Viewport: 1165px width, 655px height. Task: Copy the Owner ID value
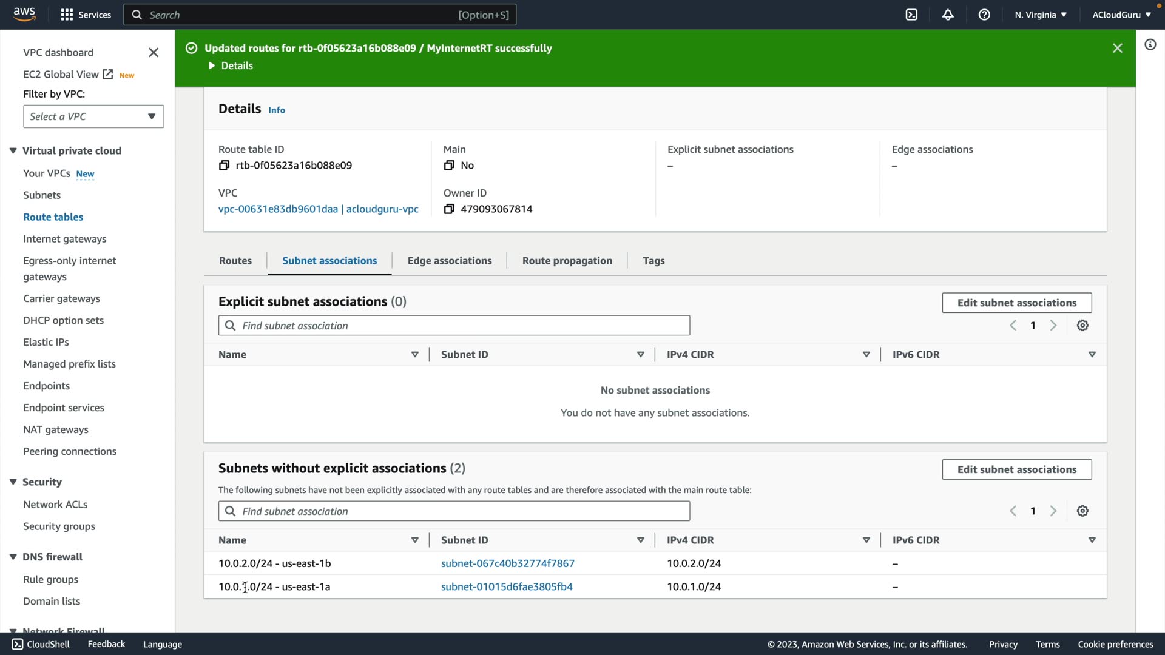pos(449,209)
